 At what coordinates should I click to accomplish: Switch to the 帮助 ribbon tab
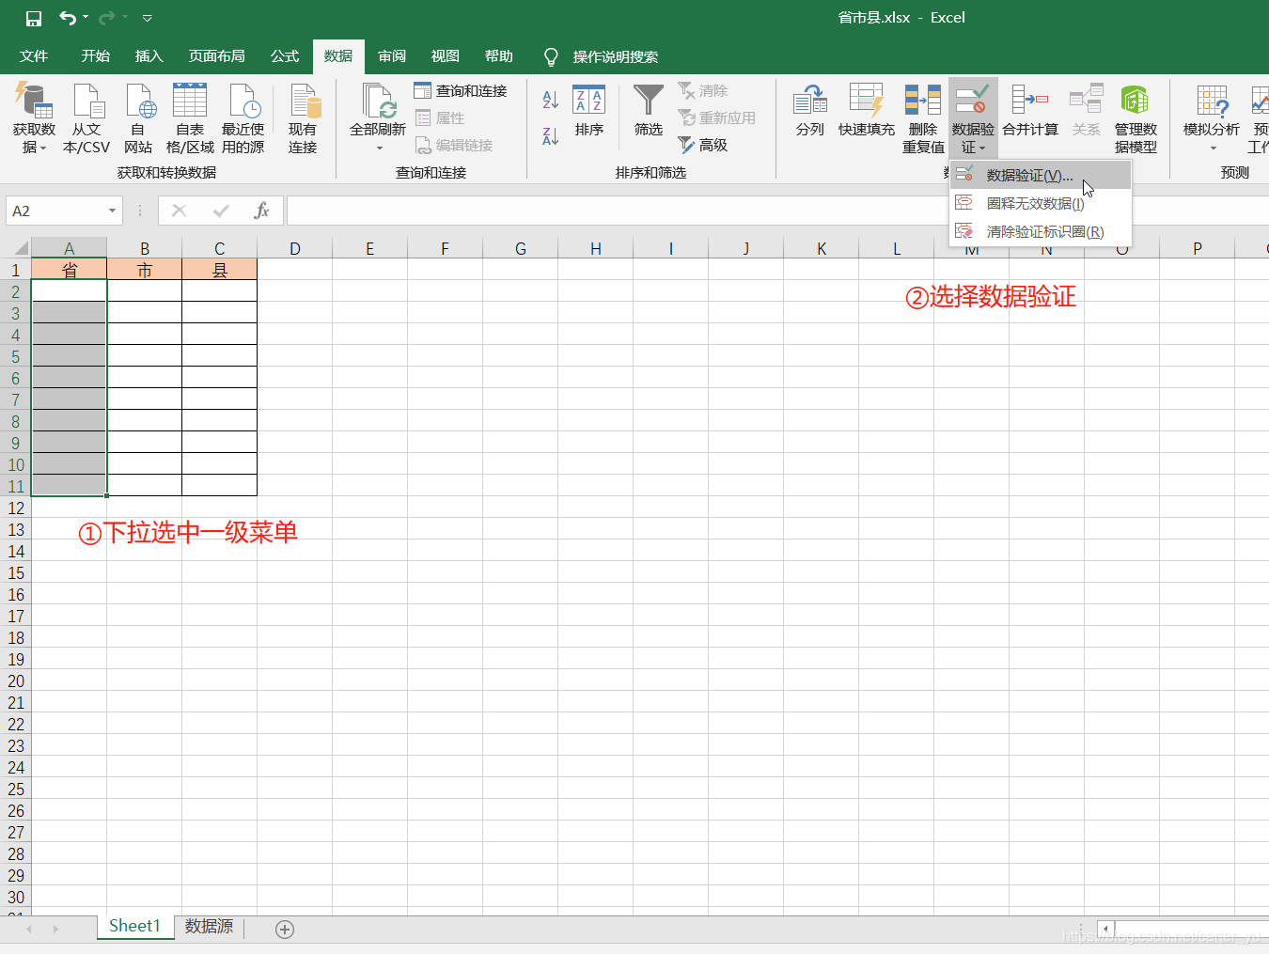tap(499, 56)
